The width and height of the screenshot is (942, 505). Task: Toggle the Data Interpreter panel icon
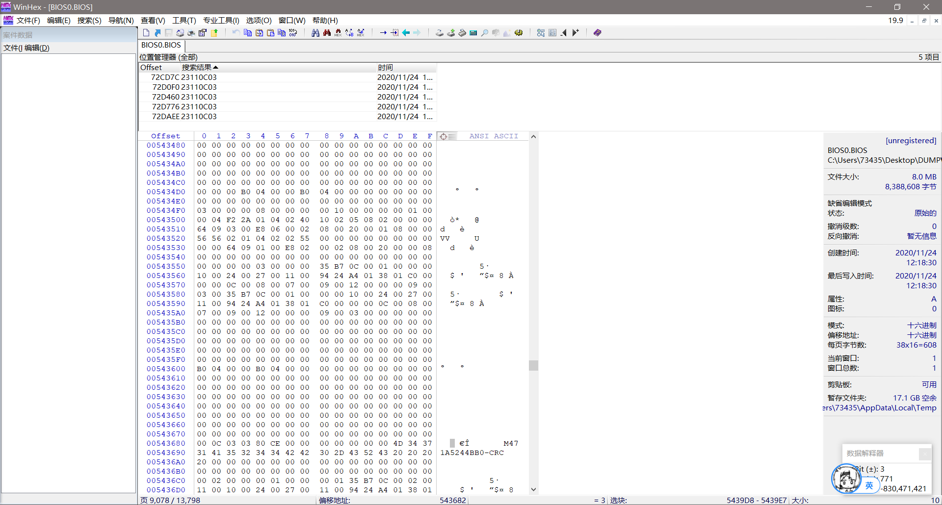point(552,33)
